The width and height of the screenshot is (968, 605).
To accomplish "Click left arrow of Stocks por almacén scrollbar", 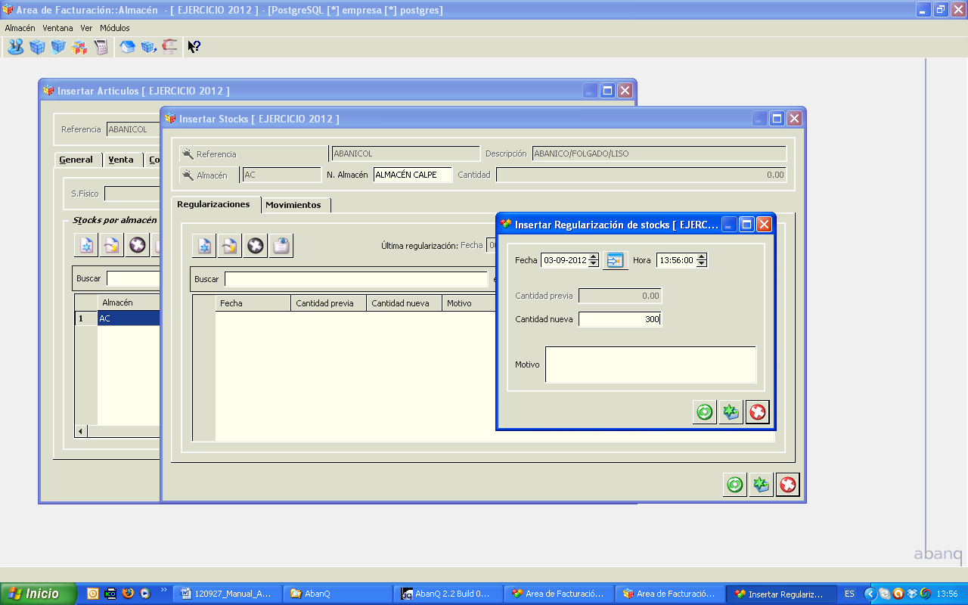I will click(81, 431).
